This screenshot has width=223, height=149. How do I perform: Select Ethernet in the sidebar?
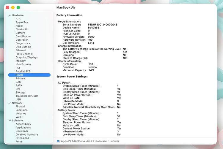[x=21, y=50]
